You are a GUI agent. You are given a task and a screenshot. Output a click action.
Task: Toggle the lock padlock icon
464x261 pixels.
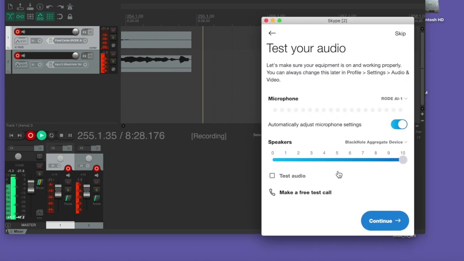pyautogui.click(x=70, y=16)
